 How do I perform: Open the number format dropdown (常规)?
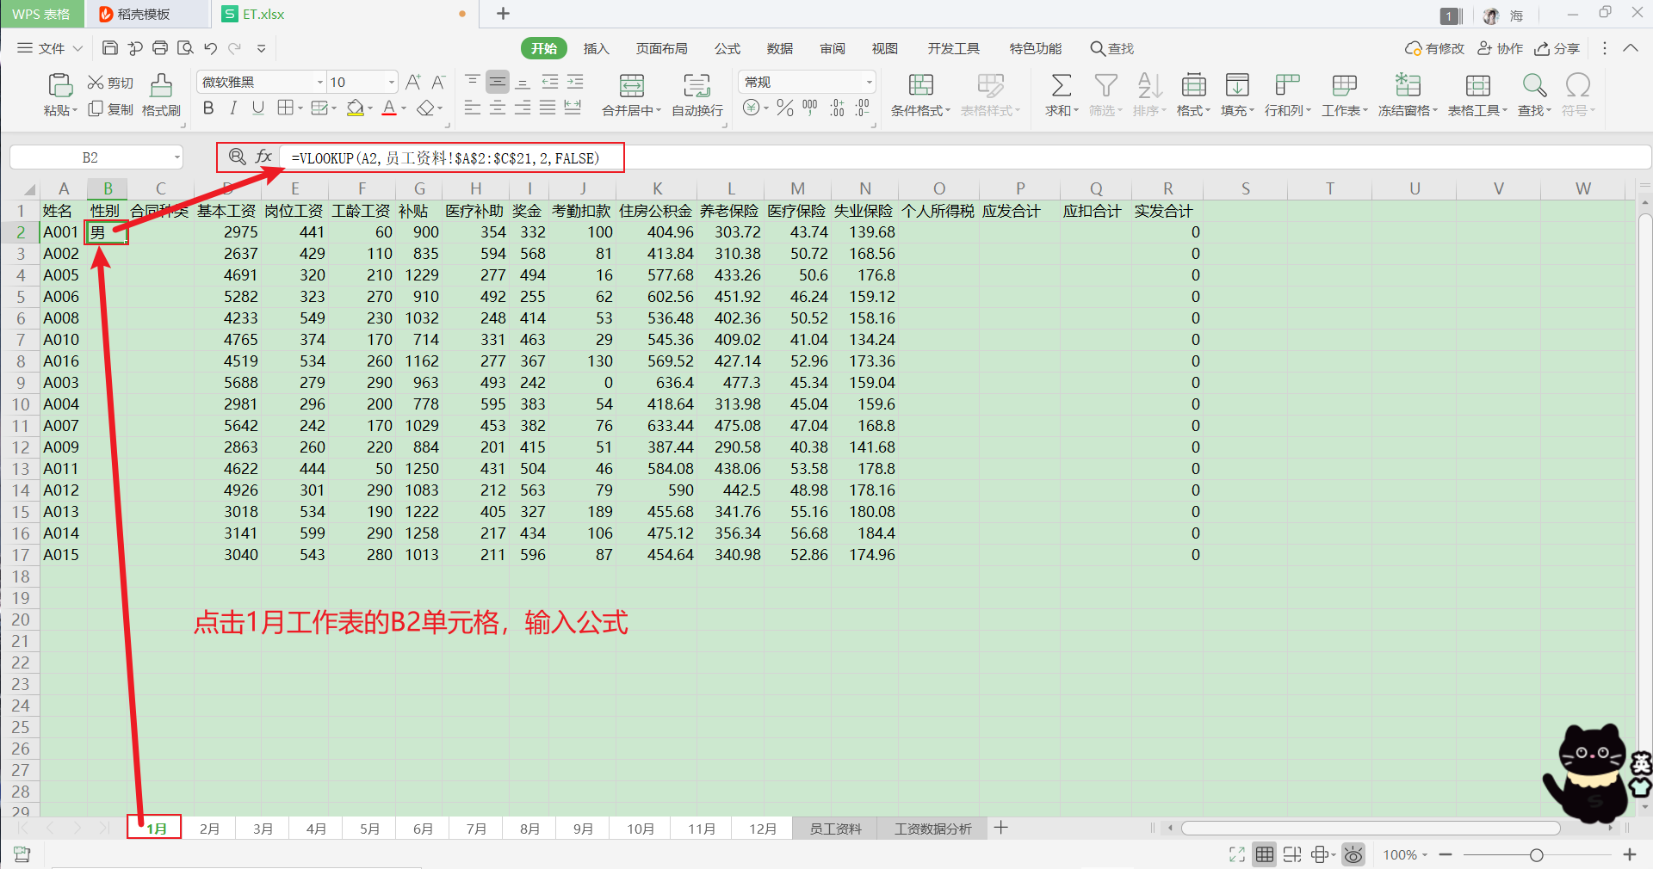(x=870, y=83)
